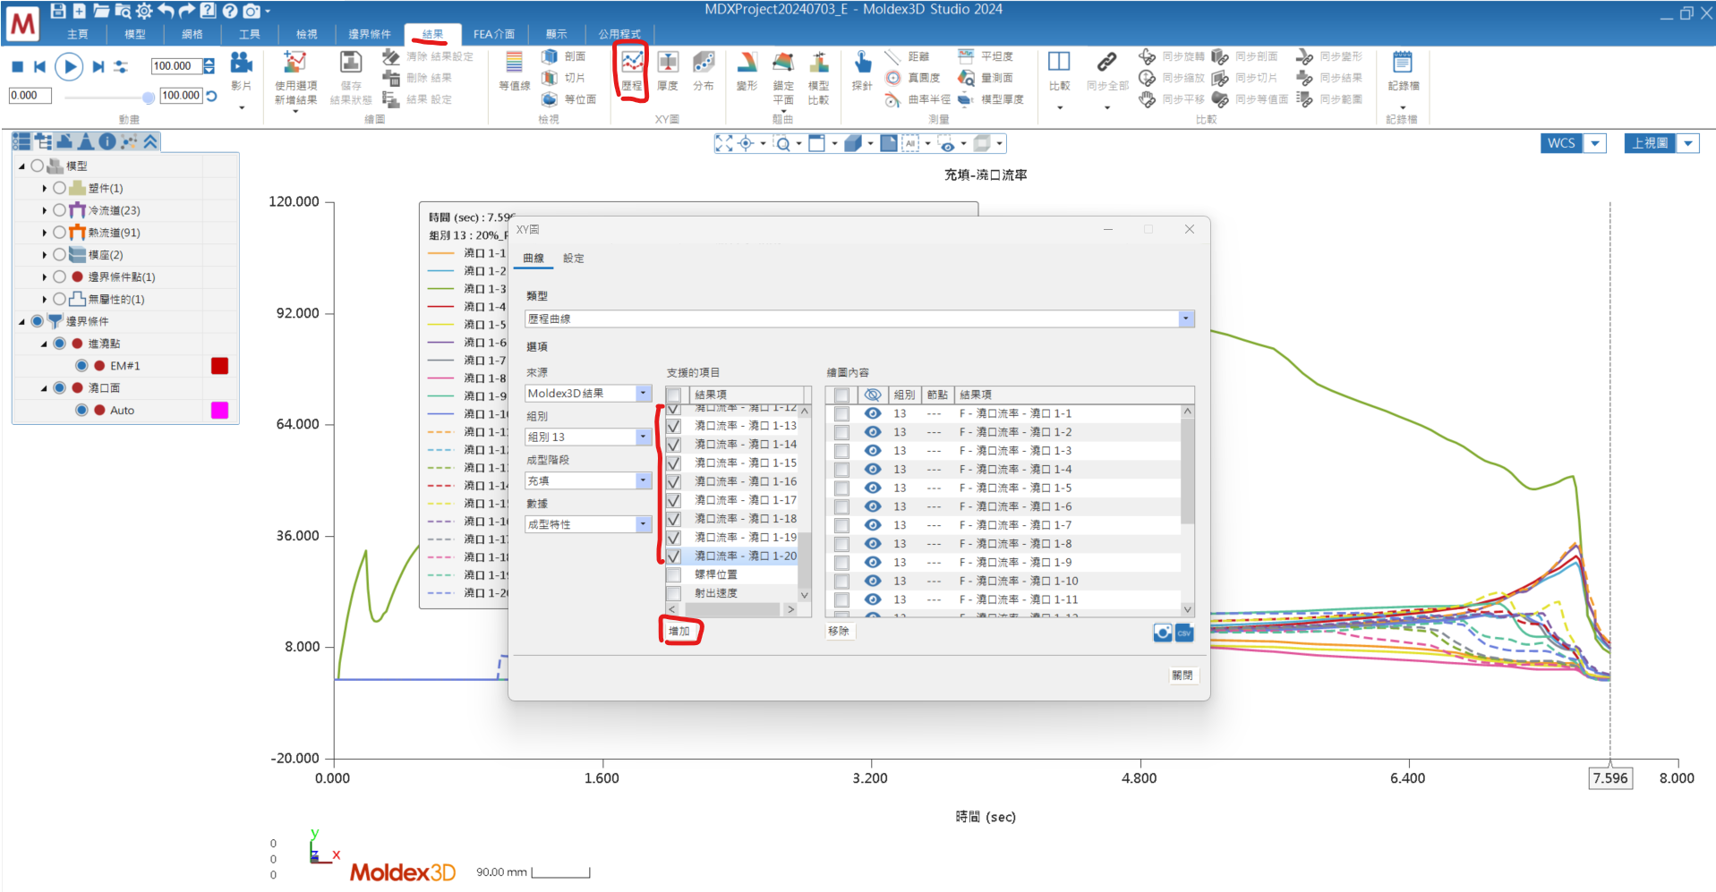The image size is (1716, 892).
Task: Switch to the 公用程式 ribbon tab
Action: click(x=619, y=34)
